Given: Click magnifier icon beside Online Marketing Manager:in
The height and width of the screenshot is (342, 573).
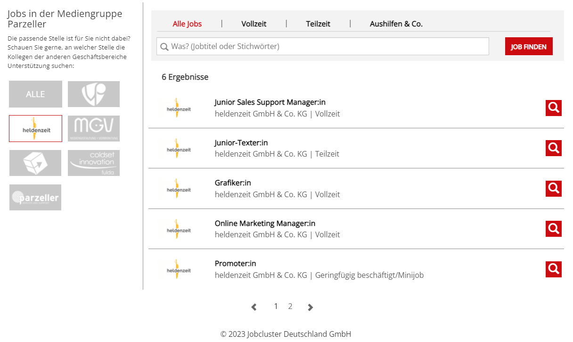Looking at the screenshot, I should coord(553,229).
